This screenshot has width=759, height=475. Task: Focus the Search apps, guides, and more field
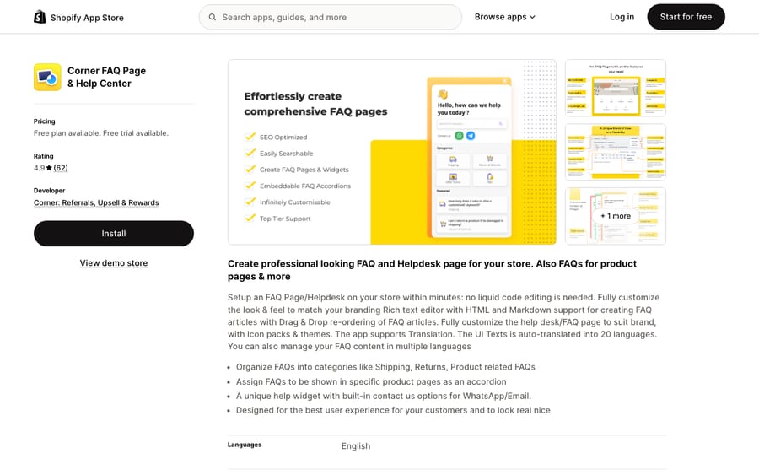[x=330, y=17]
